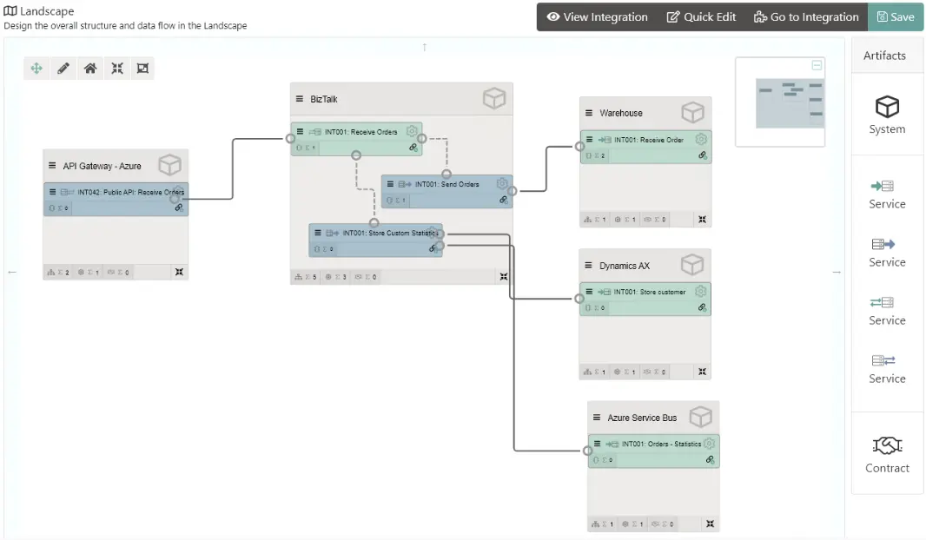Expand menu of INT042: Public API service
Image resolution: width=926 pixels, height=540 pixels.
(x=53, y=192)
